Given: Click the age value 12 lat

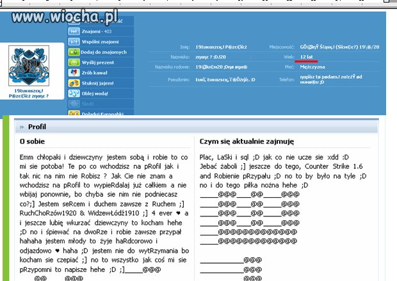Looking at the screenshot, I should 306,57.
